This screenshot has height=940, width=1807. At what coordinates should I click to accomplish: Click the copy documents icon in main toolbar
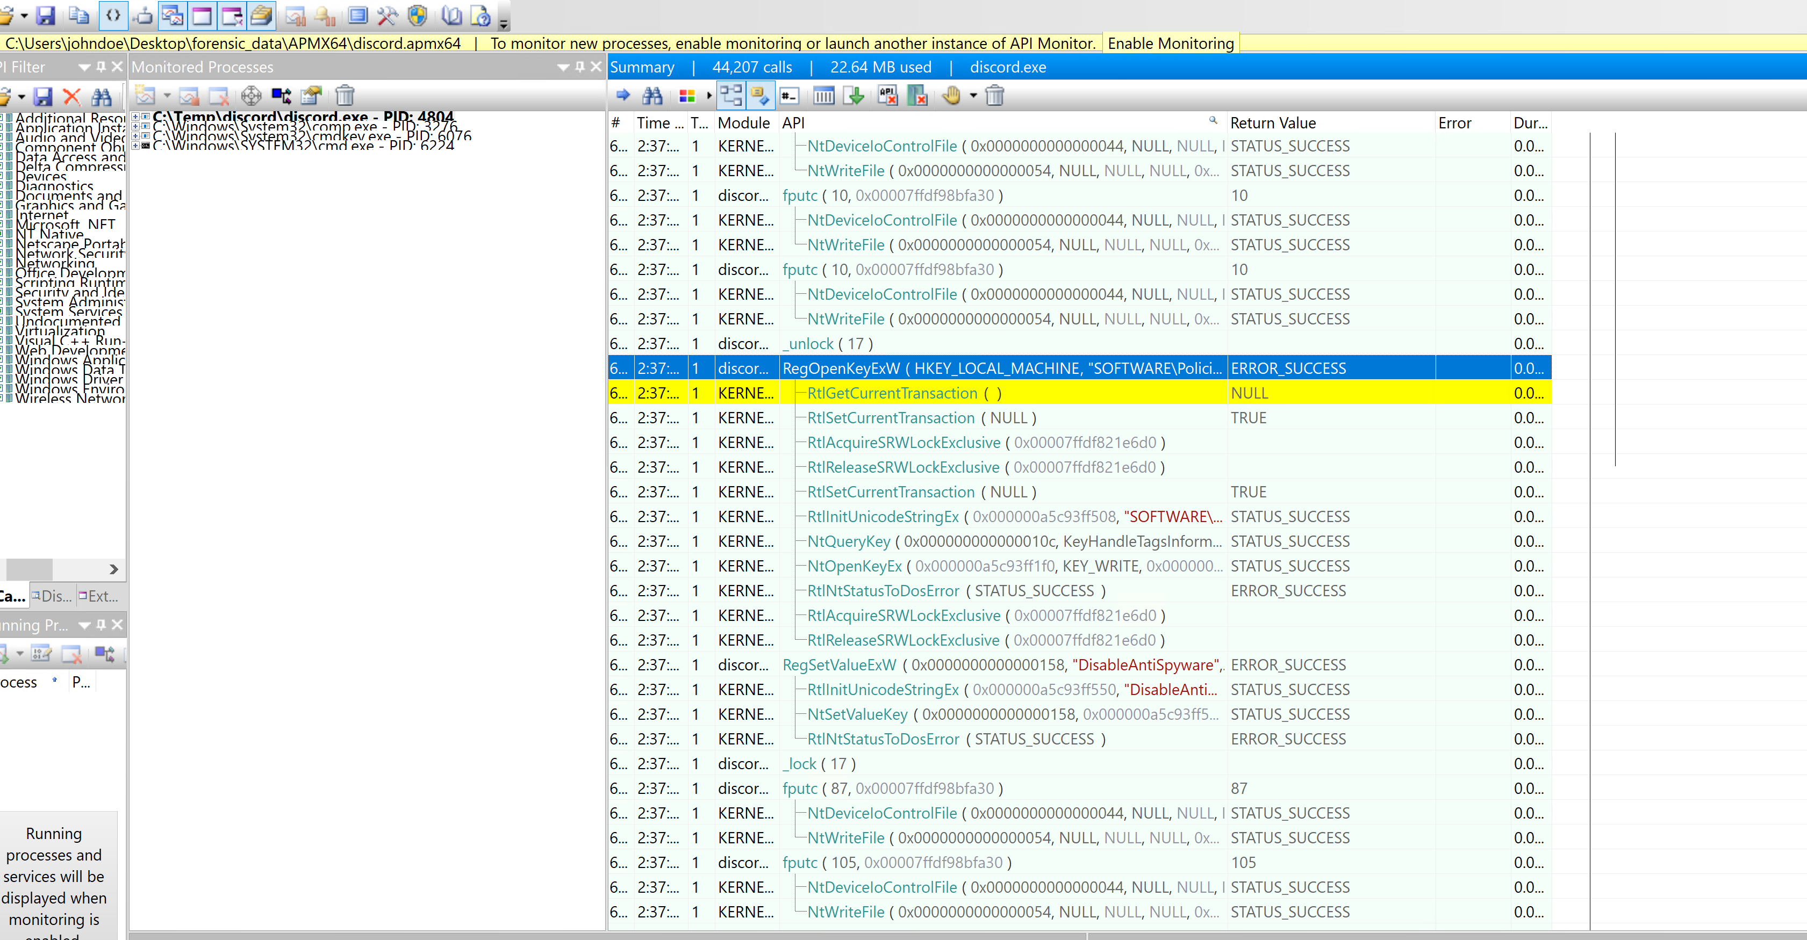point(78,16)
